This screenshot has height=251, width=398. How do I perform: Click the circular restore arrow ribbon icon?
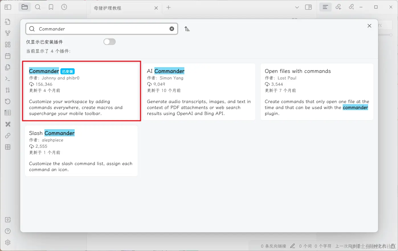[8, 102]
